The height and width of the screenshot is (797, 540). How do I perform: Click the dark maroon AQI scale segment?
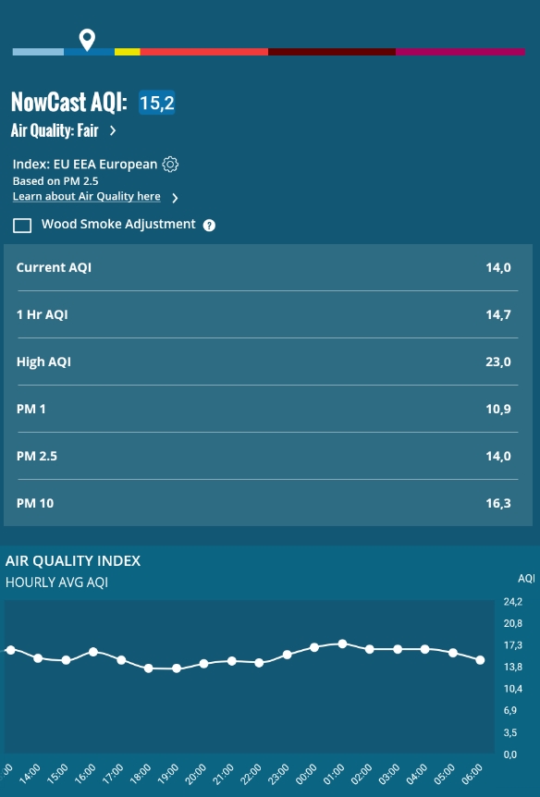(x=332, y=52)
